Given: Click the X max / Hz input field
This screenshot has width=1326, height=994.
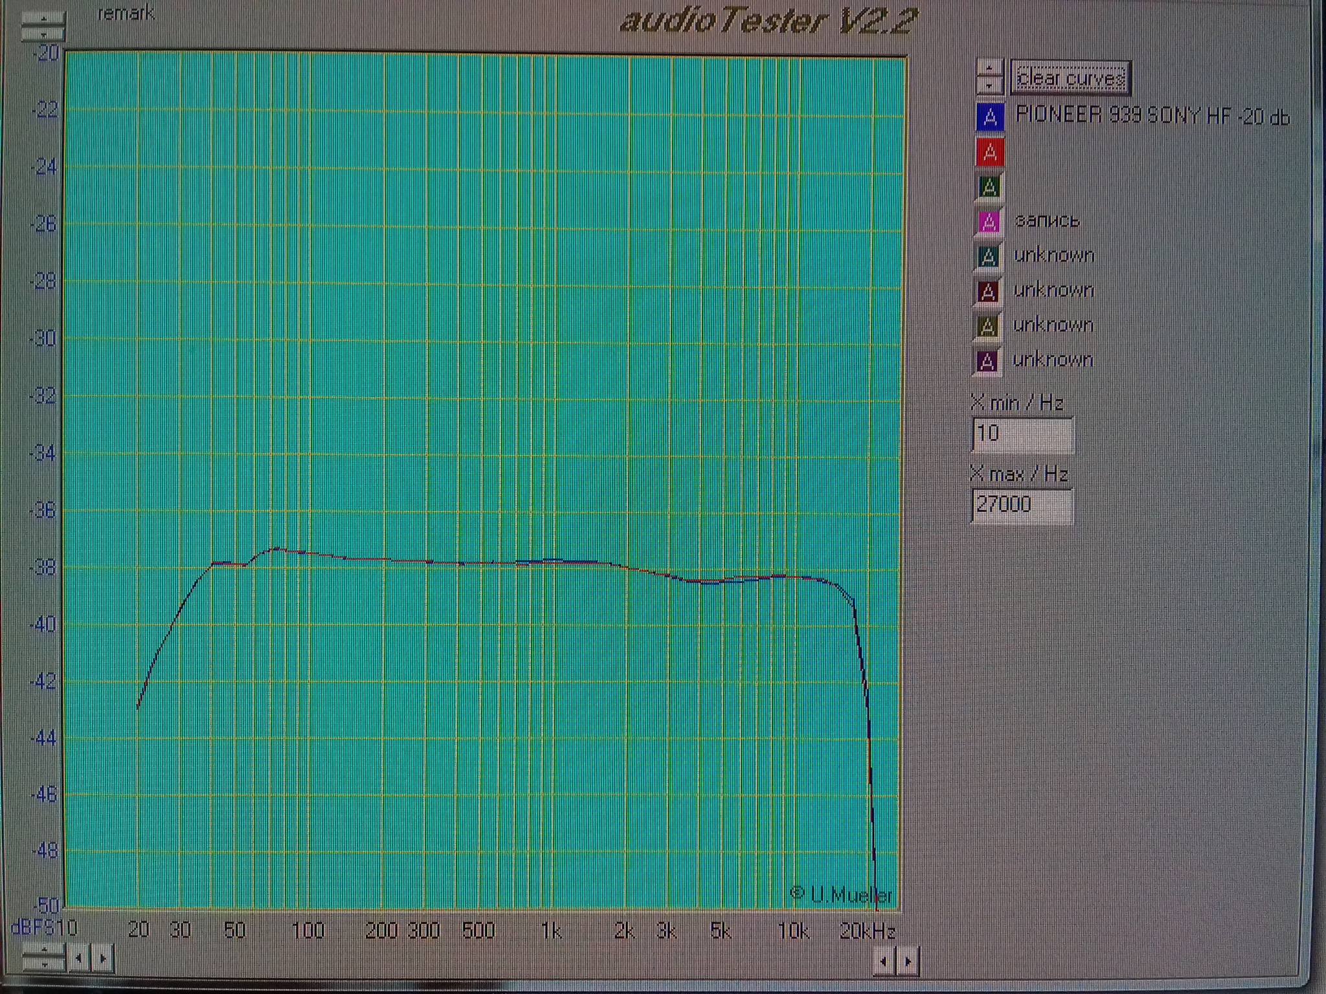Looking at the screenshot, I should [1021, 505].
